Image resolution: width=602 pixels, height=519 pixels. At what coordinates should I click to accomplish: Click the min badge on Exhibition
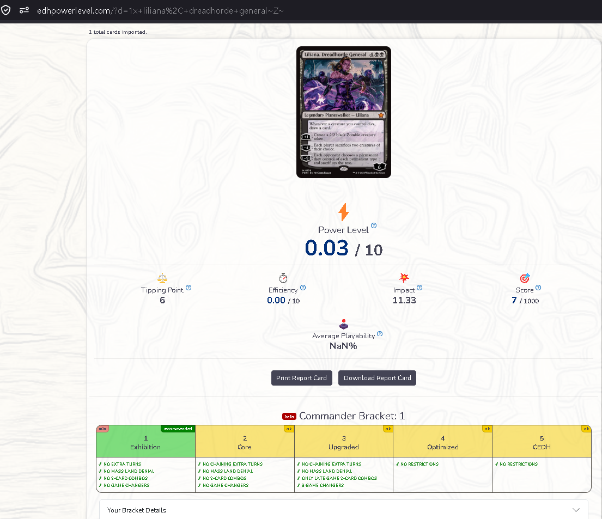point(102,429)
